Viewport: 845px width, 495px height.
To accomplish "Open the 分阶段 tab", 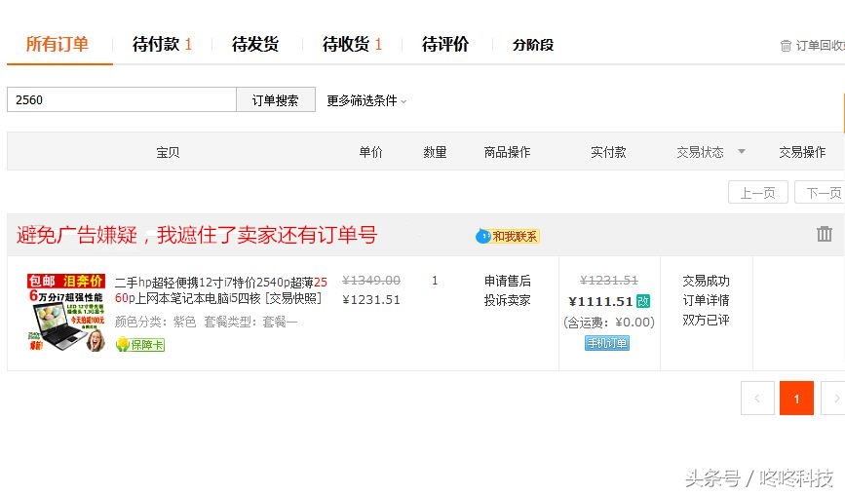I will (533, 45).
